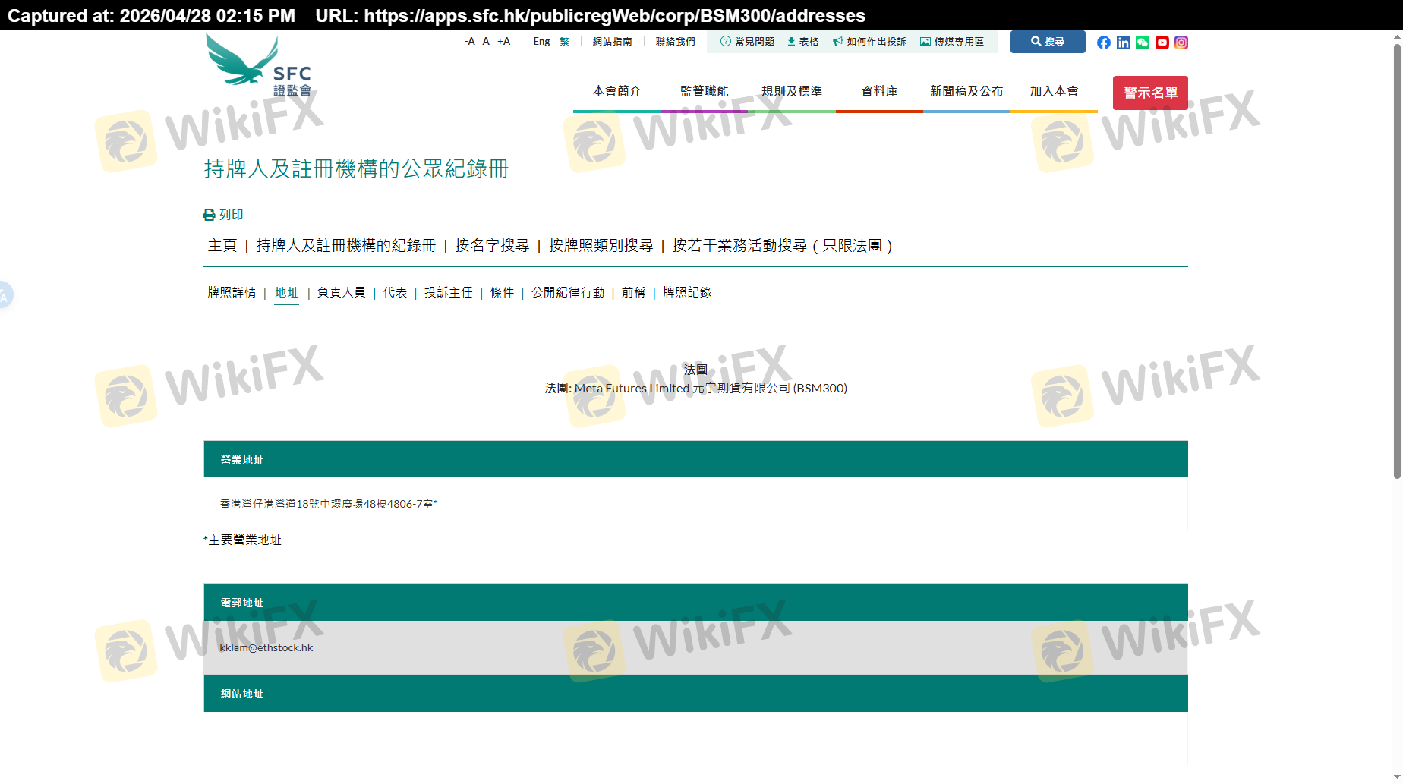This screenshot has height=784, width=1403.
Task: Click the 營業地址 section header
Action: 695,459
